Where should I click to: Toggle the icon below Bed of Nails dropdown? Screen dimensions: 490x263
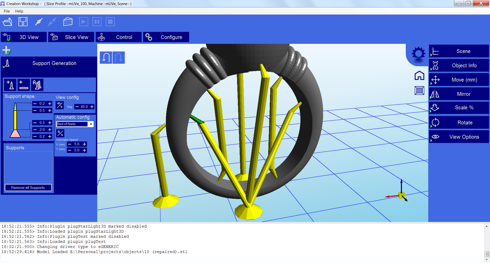point(60,133)
